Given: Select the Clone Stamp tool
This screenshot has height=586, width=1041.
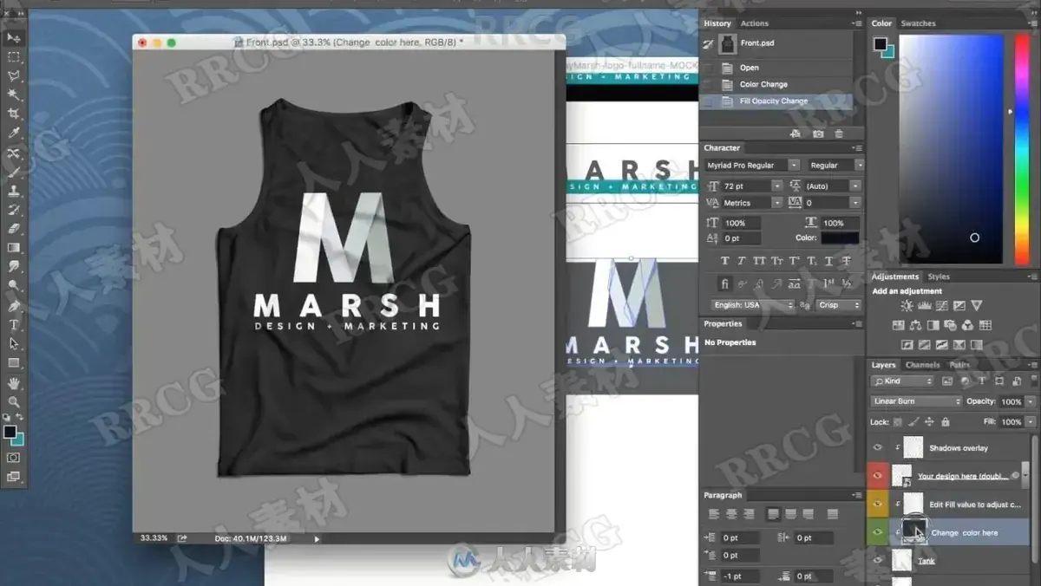Looking at the screenshot, I should 13,191.
